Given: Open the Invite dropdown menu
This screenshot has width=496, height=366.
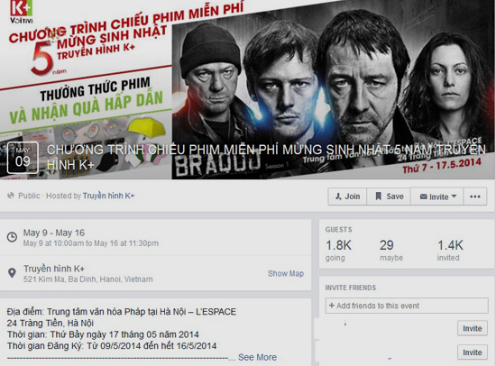Looking at the screenshot, I should point(437,197).
